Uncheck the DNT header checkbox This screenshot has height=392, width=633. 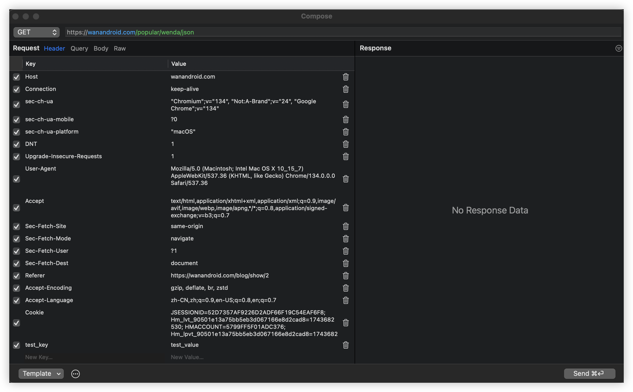coord(17,144)
